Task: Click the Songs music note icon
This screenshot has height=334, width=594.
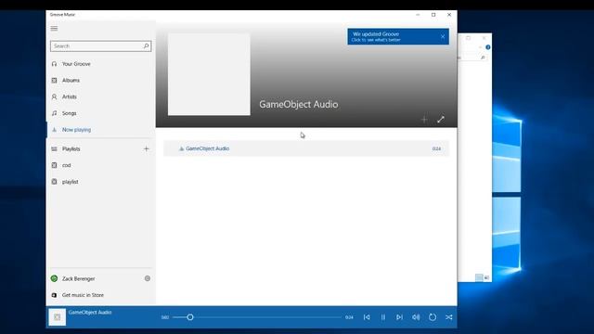Action: pos(54,113)
